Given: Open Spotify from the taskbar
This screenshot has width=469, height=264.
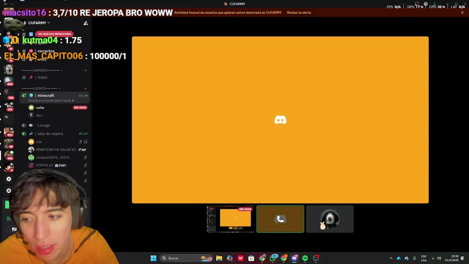Looking at the screenshot, I should [x=305, y=258].
